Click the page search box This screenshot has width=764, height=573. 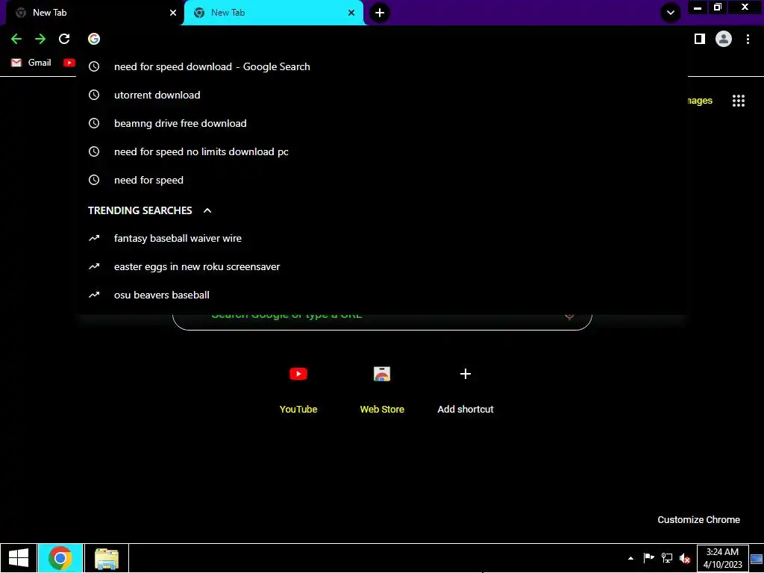click(x=382, y=322)
